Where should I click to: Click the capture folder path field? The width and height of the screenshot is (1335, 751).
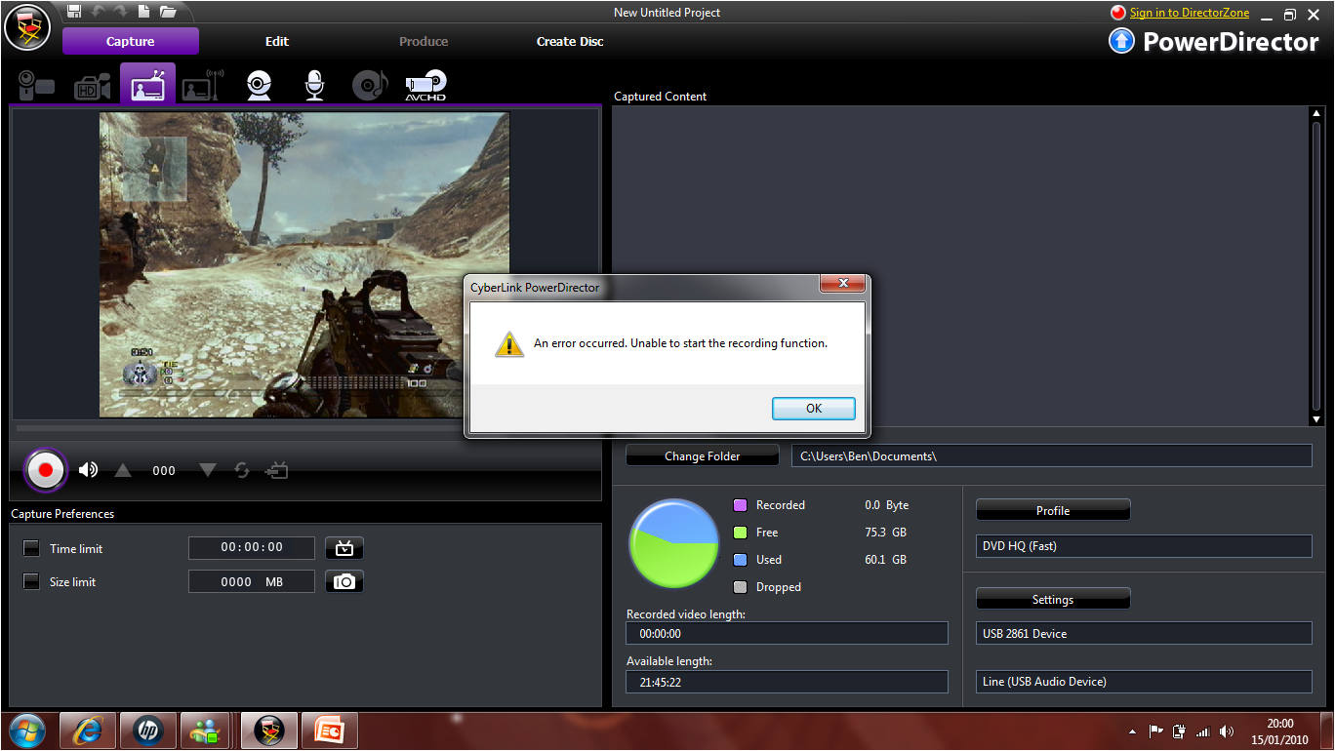tap(1052, 455)
